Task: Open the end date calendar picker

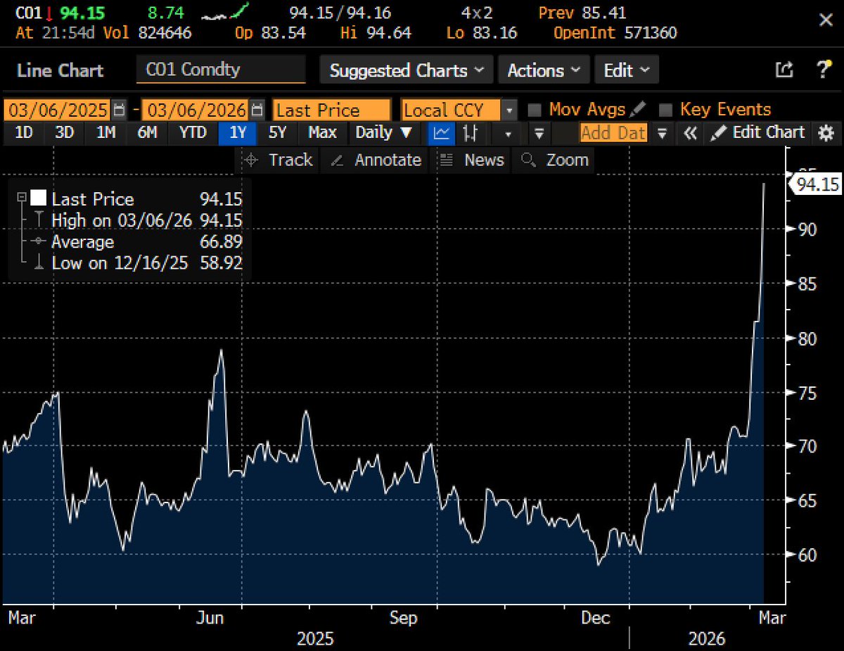Action: [x=258, y=110]
